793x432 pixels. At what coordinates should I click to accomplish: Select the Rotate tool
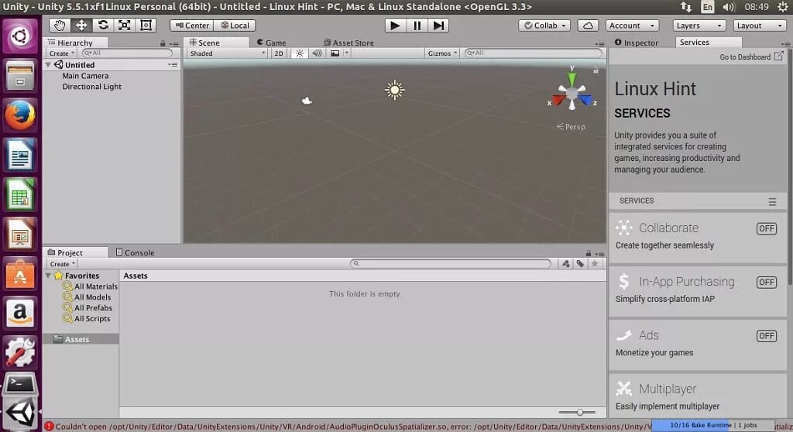(x=103, y=26)
